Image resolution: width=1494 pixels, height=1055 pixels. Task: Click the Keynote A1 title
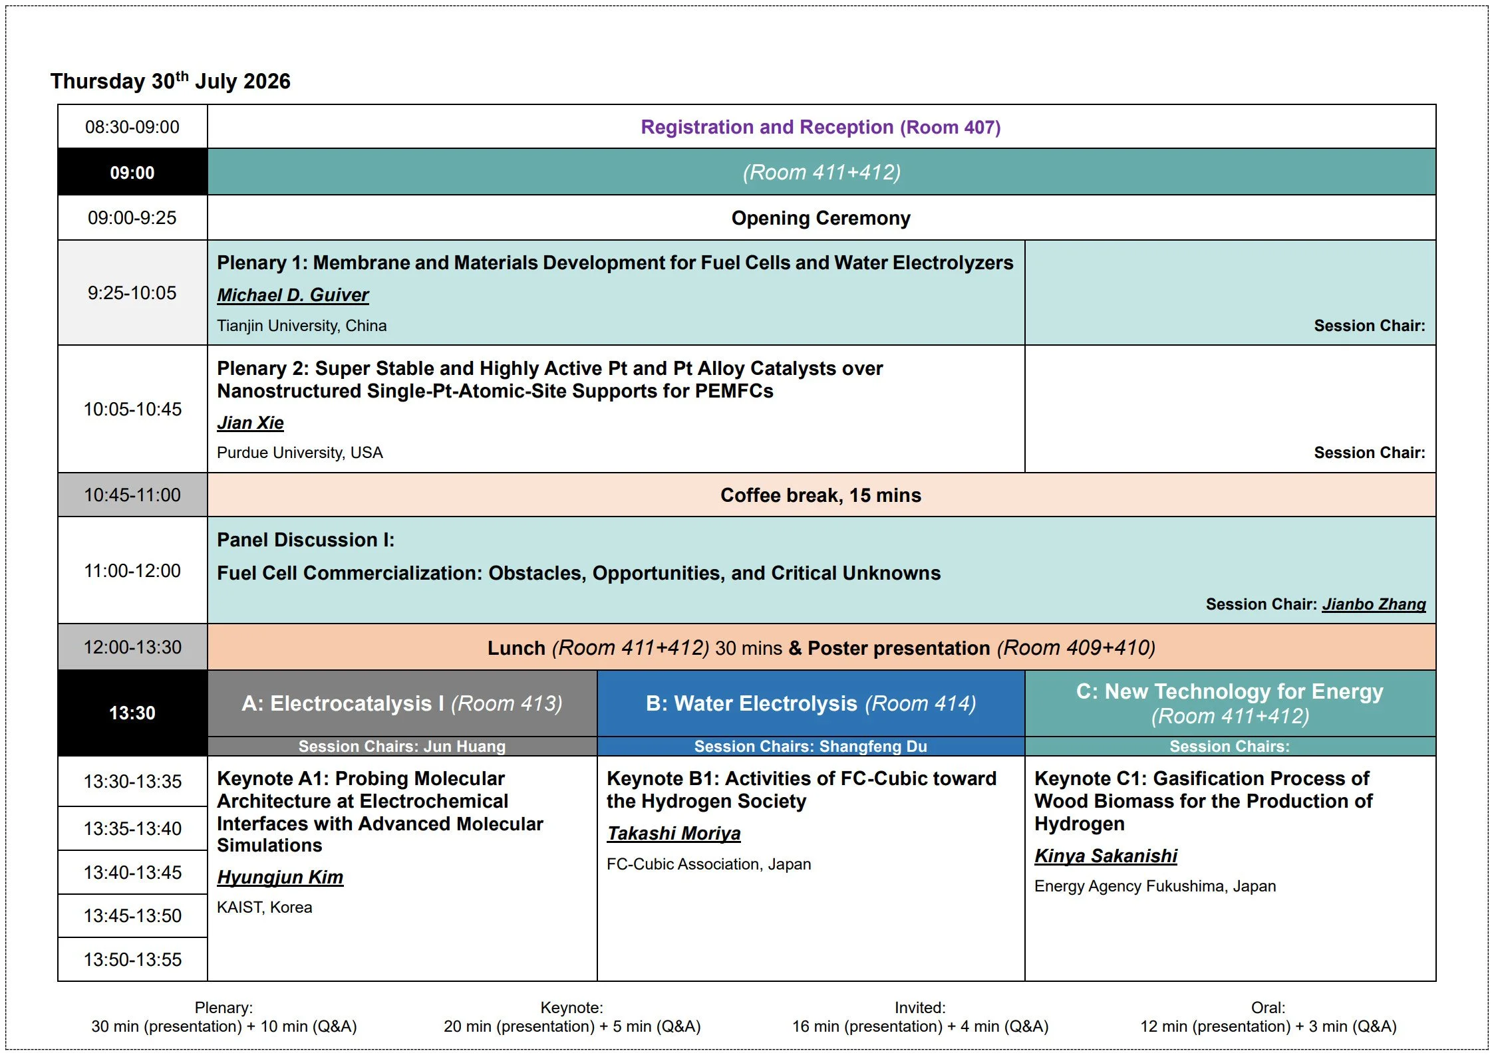click(380, 812)
